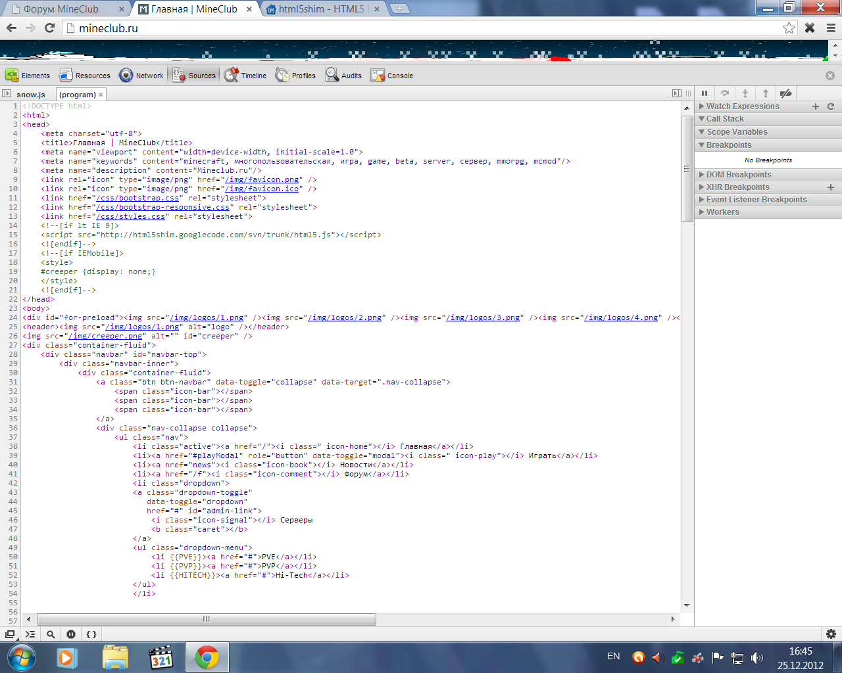
Task: Select the snow.js file tab
Action: coord(31,95)
